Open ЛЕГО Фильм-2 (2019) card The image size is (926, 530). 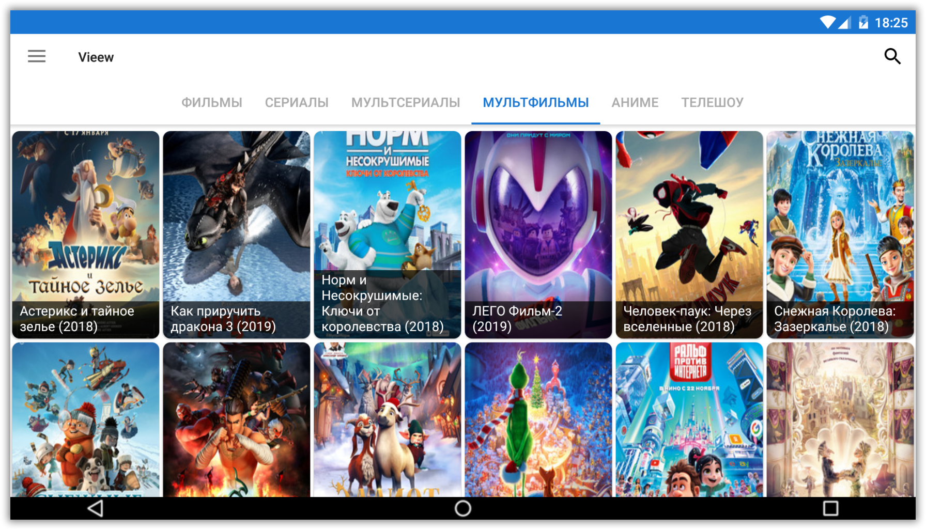point(538,235)
